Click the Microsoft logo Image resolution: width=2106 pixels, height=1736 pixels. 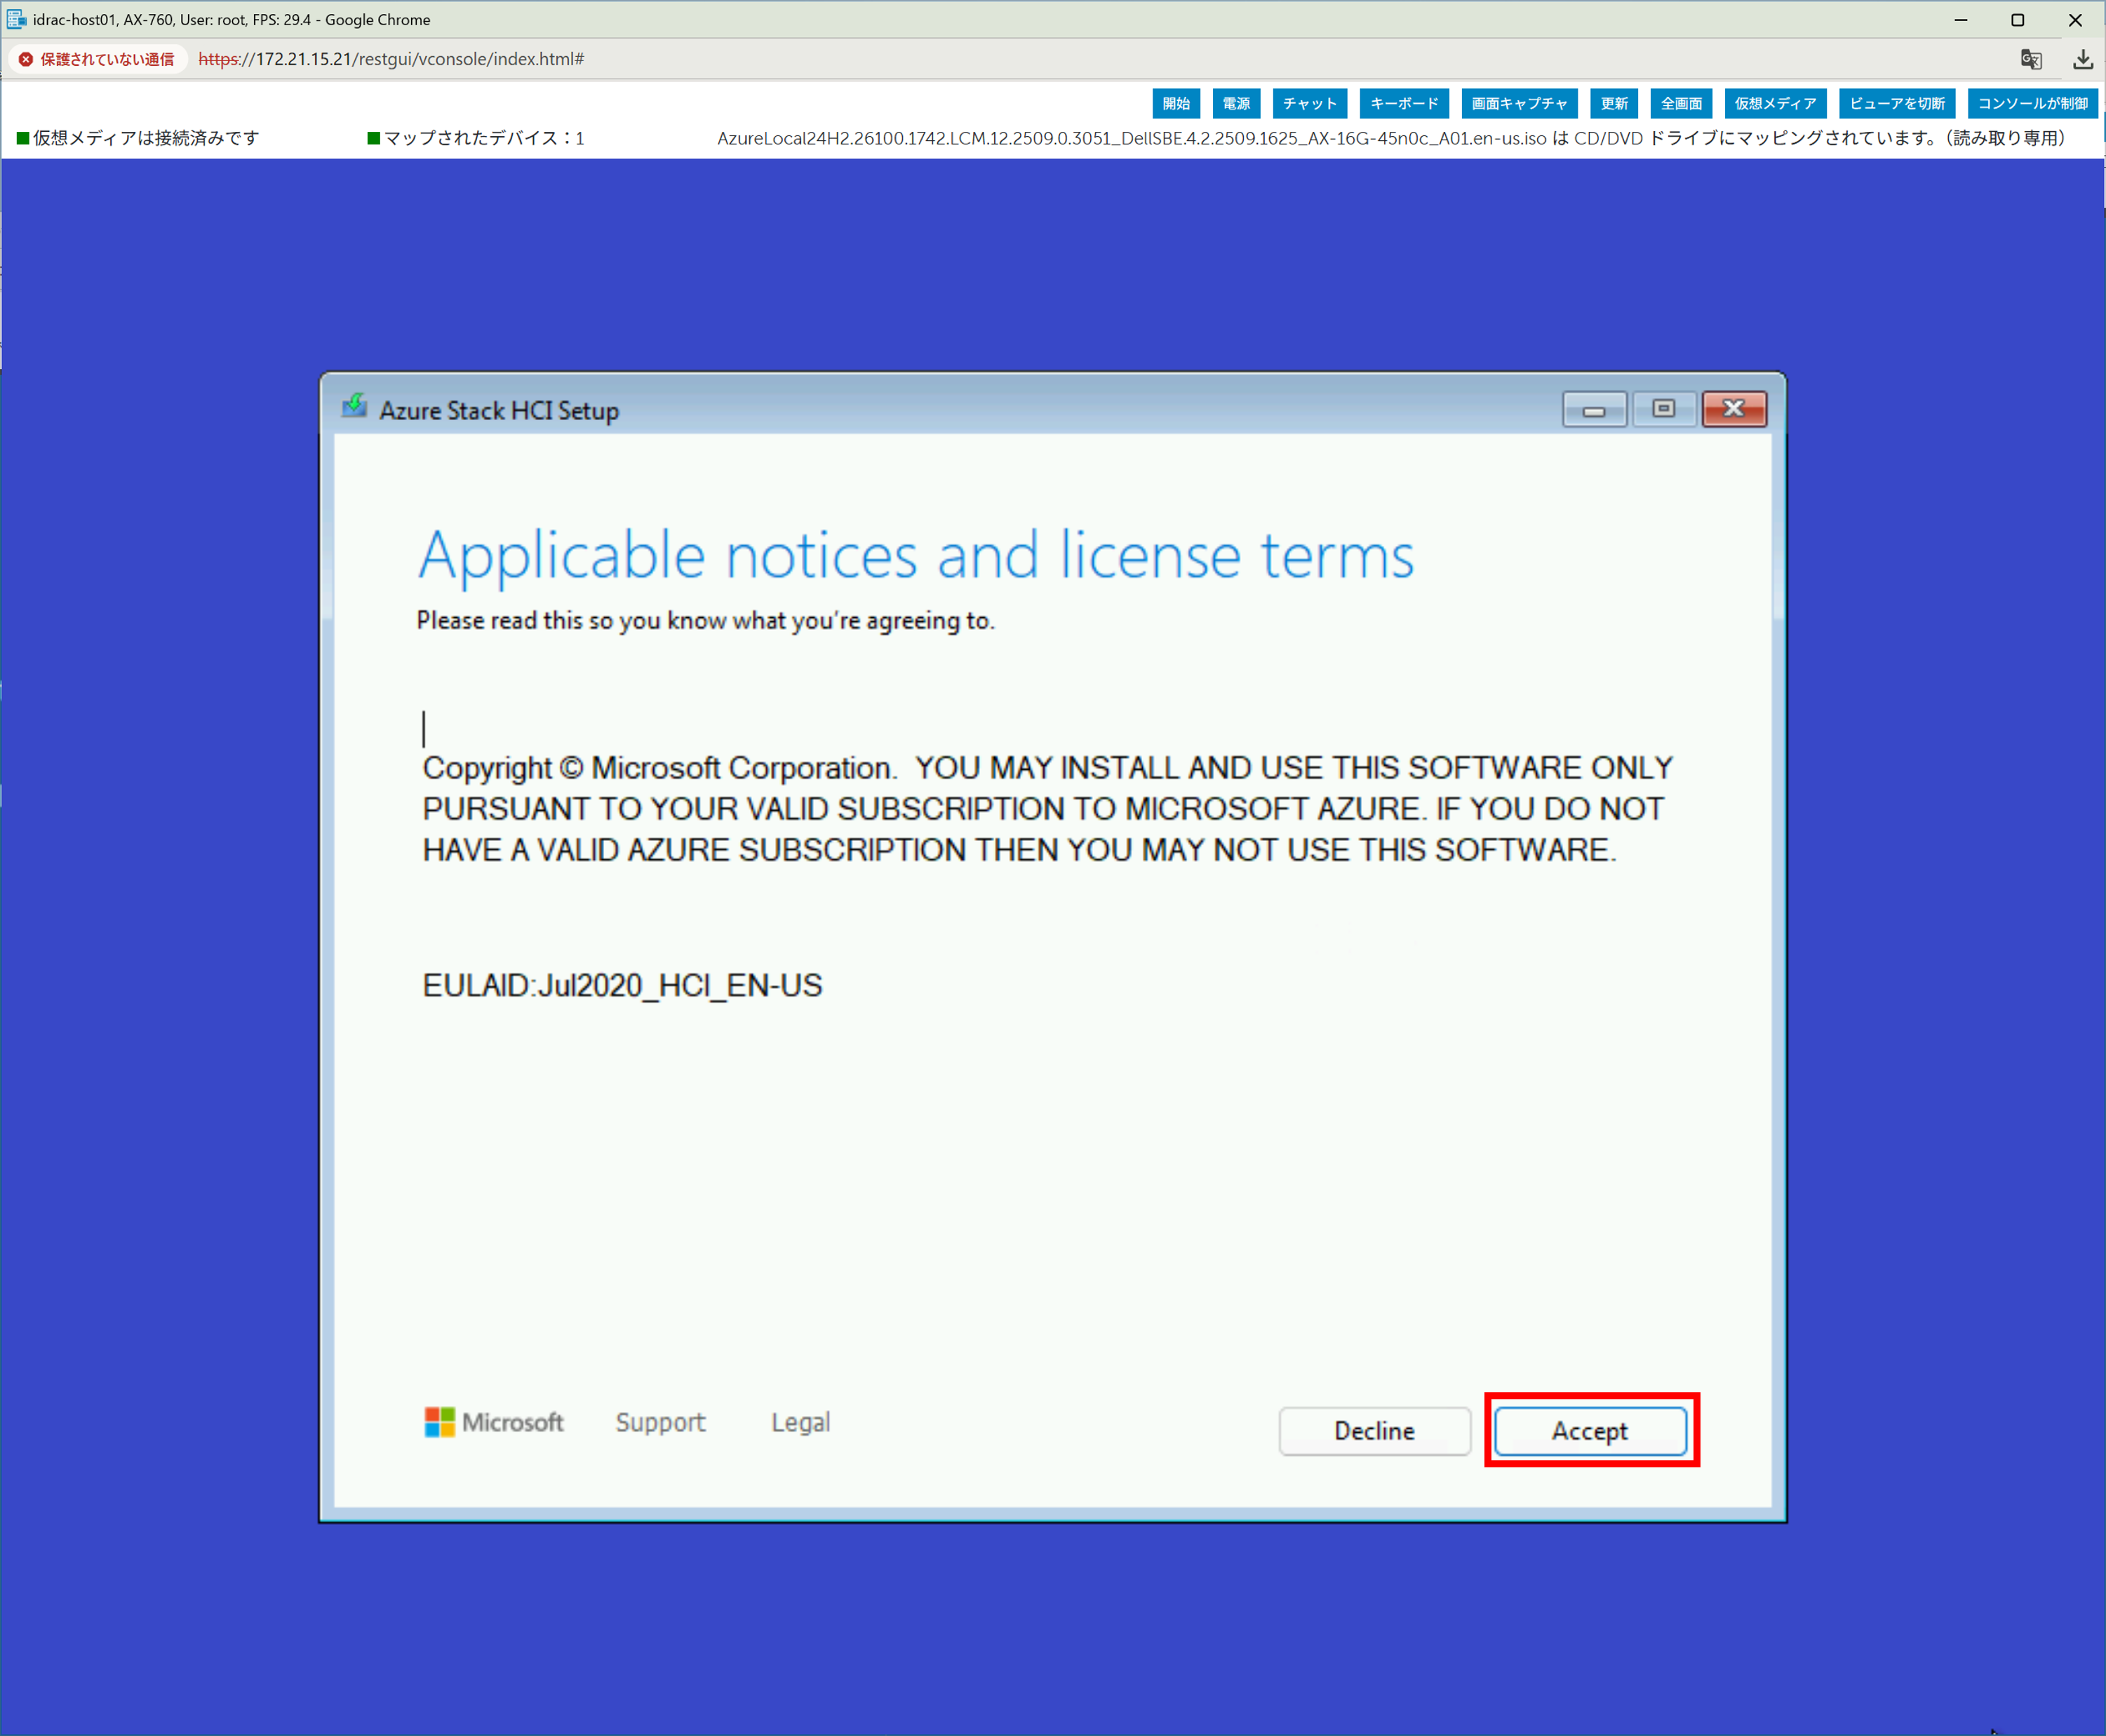coord(494,1422)
